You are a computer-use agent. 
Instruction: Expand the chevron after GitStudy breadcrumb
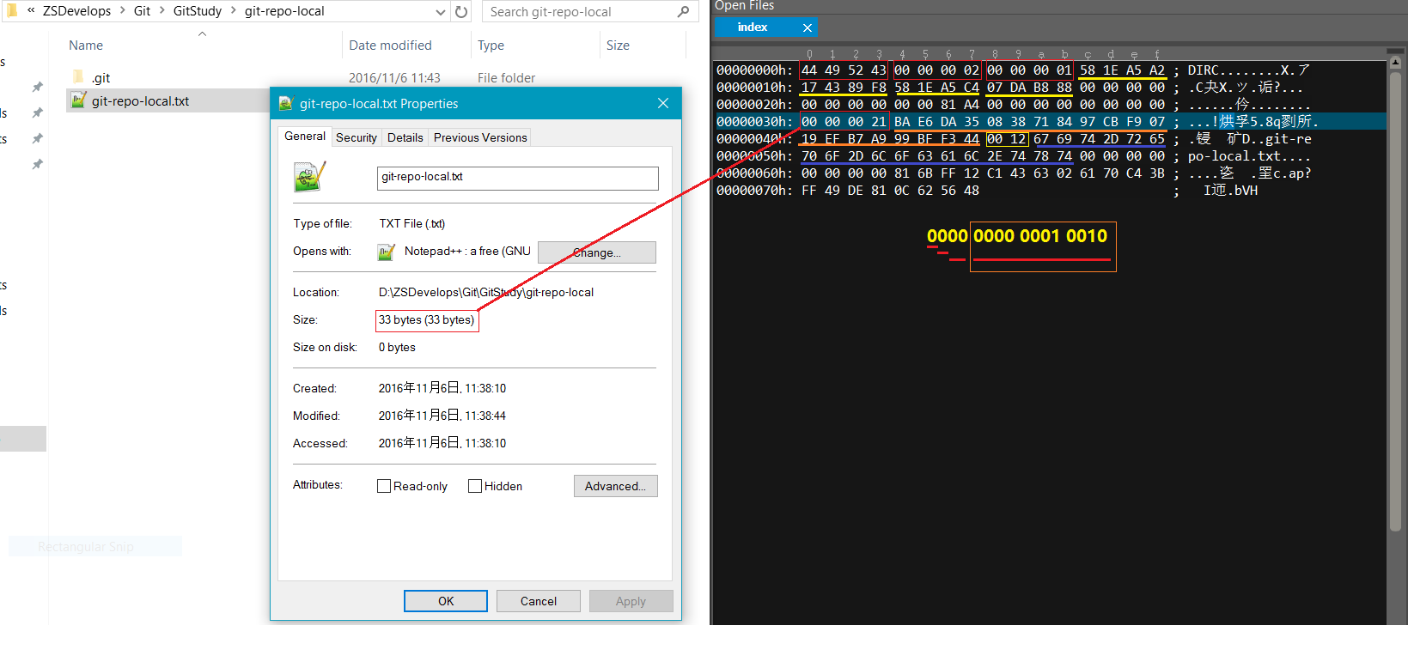click(233, 11)
